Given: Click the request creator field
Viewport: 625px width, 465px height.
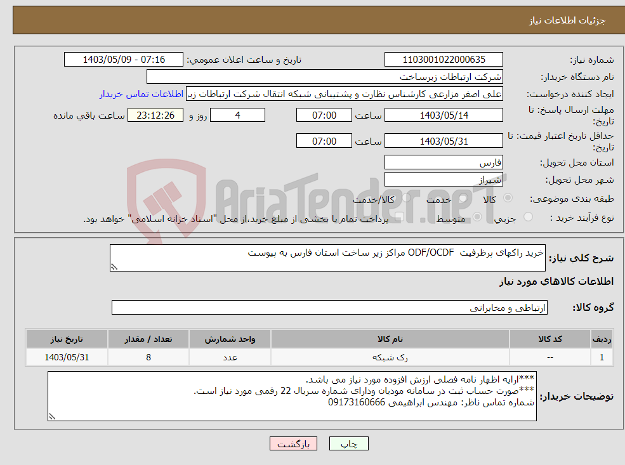Looking at the screenshot, I should pyautogui.click(x=345, y=94).
